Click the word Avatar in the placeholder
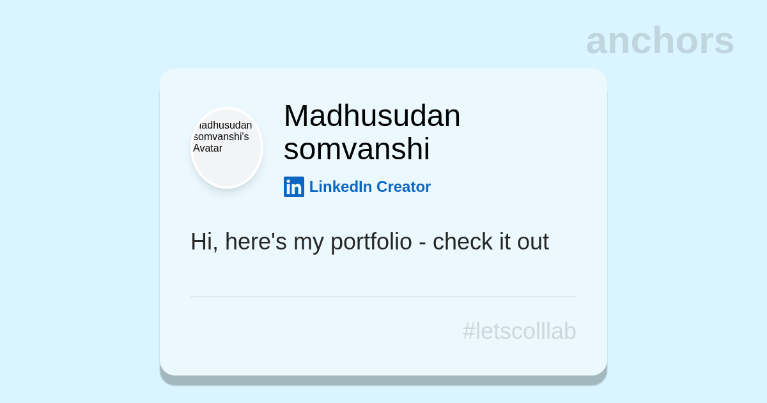Image resolution: width=767 pixels, height=403 pixels. tap(208, 148)
